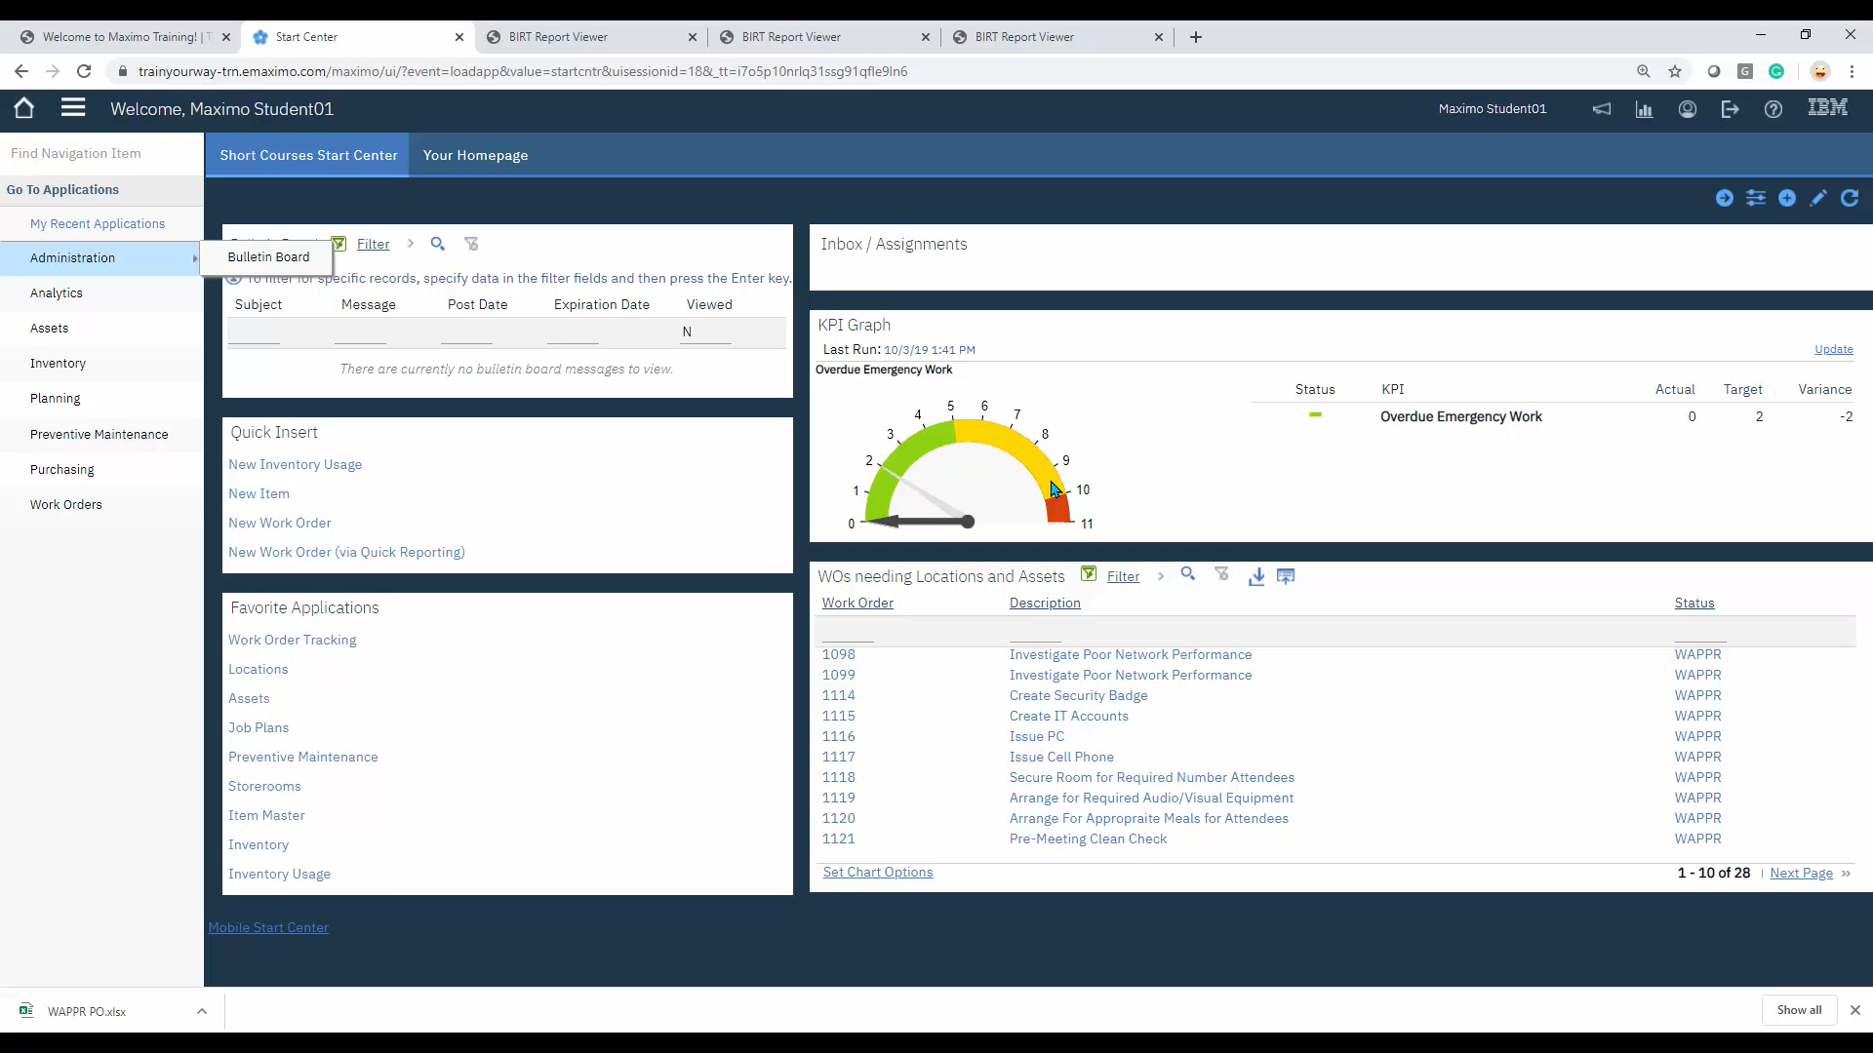This screenshot has width=1873, height=1053.
Task: Download the WOs needing Locations list
Action: [1256, 576]
